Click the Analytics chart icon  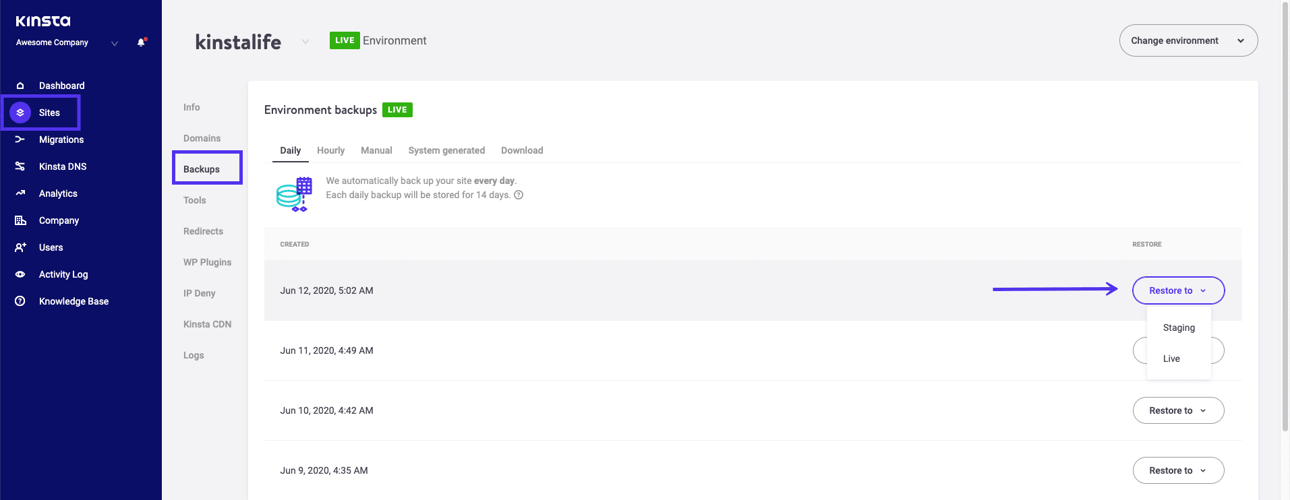[20, 193]
